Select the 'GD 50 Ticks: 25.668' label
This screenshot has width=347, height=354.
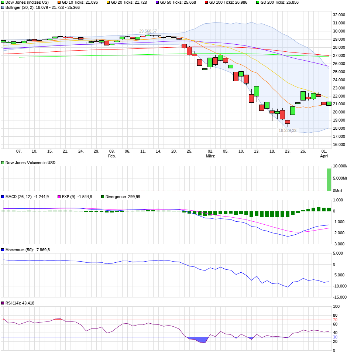tap(178, 2)
